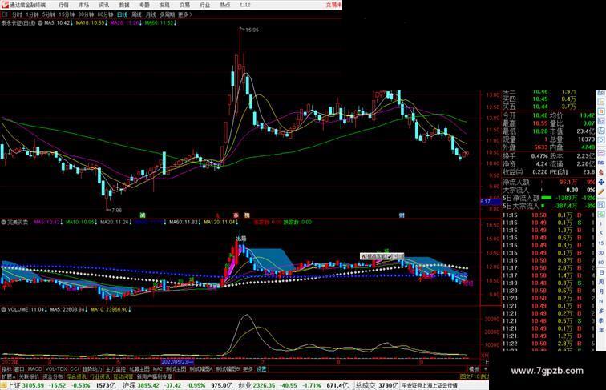Select the VOL-TDX indicator tab
This screenshot has height=390, width=606.
coord(56,369)
